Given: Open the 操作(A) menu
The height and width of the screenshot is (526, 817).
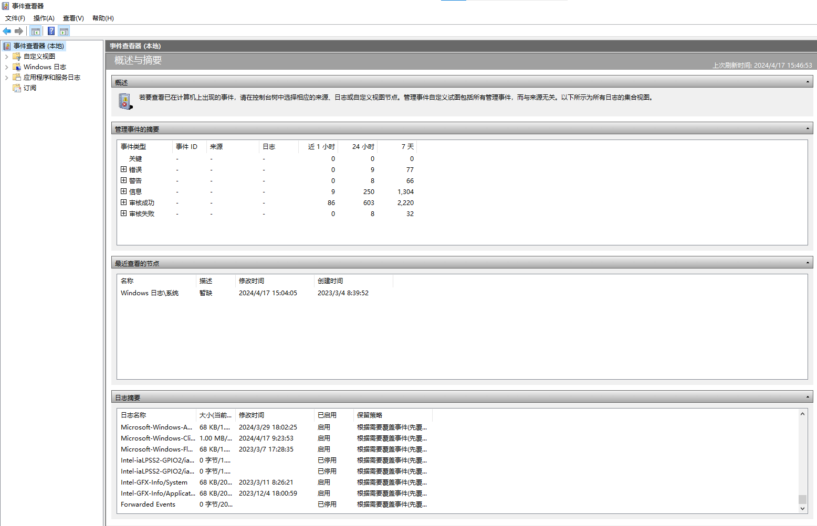Looking at the screenshot, I should click(44, 18).
